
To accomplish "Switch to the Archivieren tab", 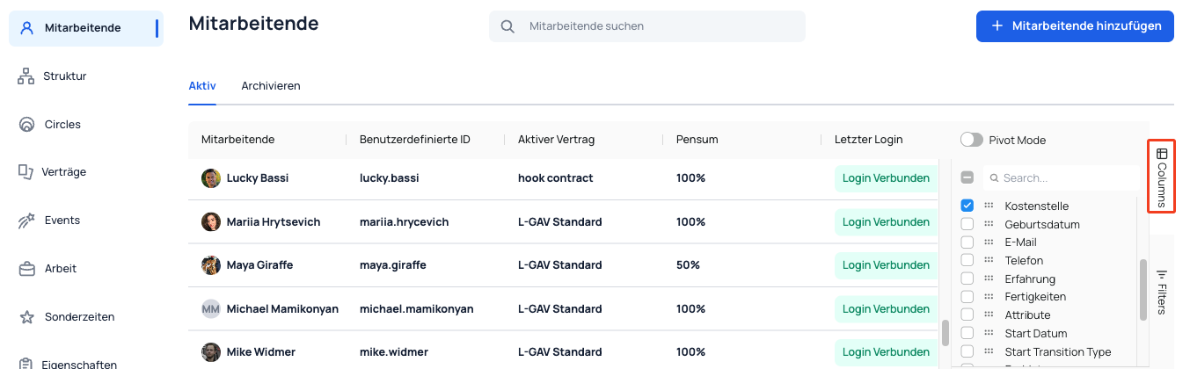I will tap(271, 86).
